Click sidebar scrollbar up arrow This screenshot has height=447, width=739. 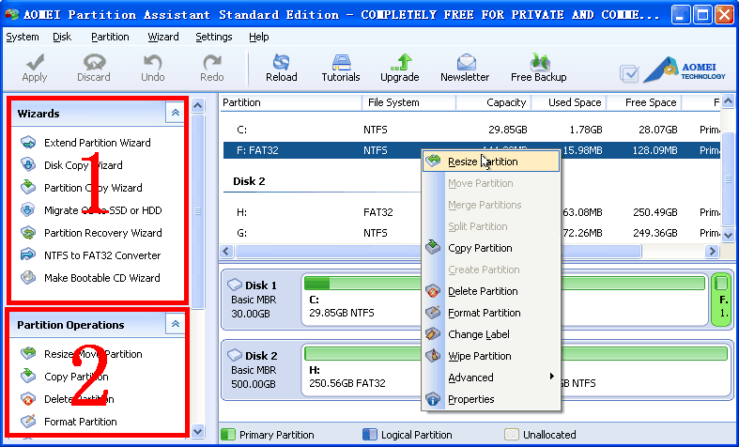pos(198,105)
